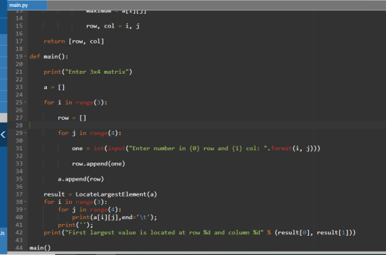Click line number 28 in the gutter
Viewport: 386px width, 255px height.
19,125
